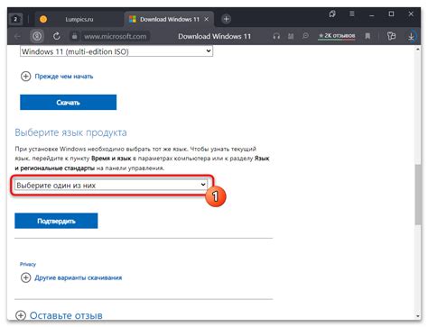Screen dimensions: 428x327
Task: Click the page vertical scrollbar thumb
Action: (418, 195)
